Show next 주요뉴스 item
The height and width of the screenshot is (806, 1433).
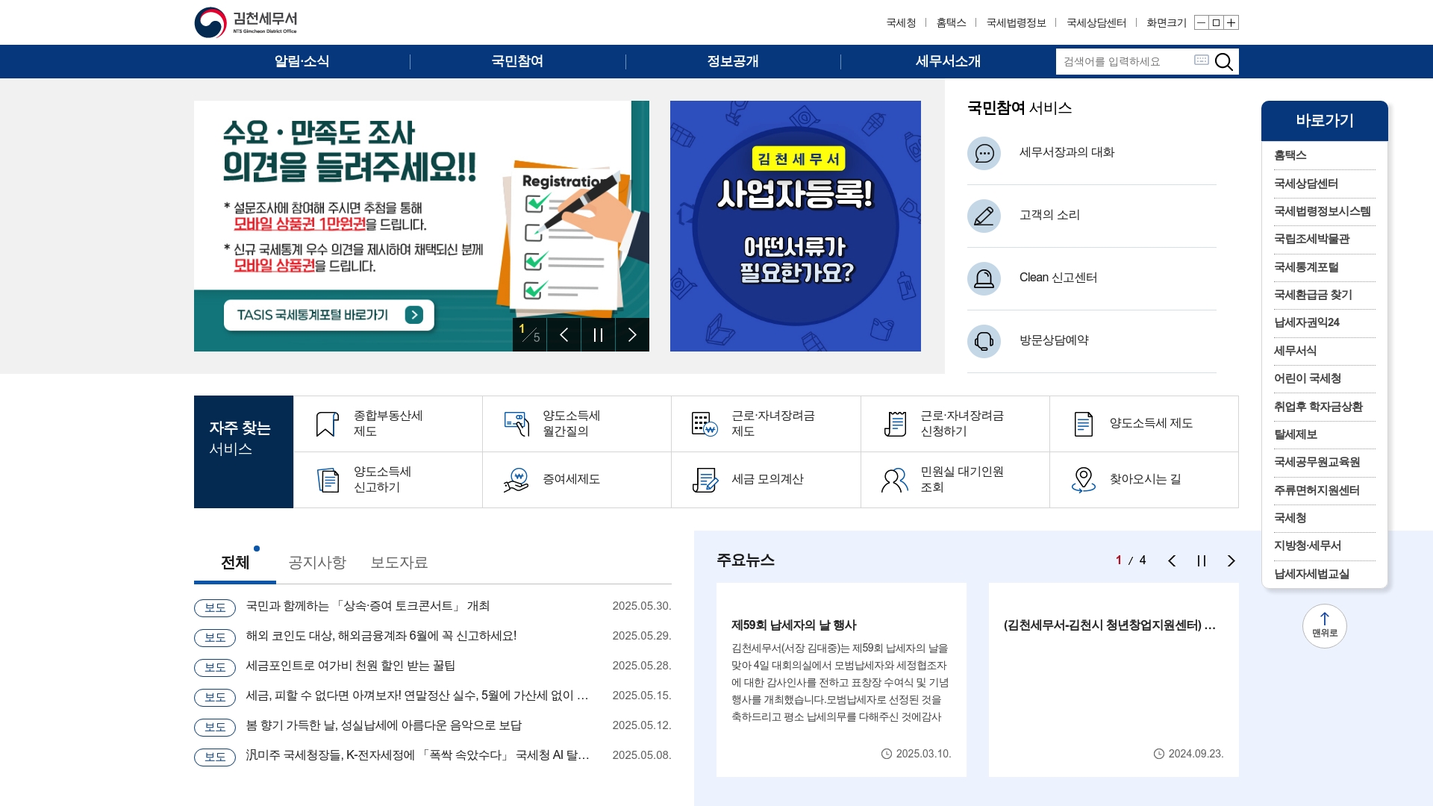click(x=1231, y=561)
